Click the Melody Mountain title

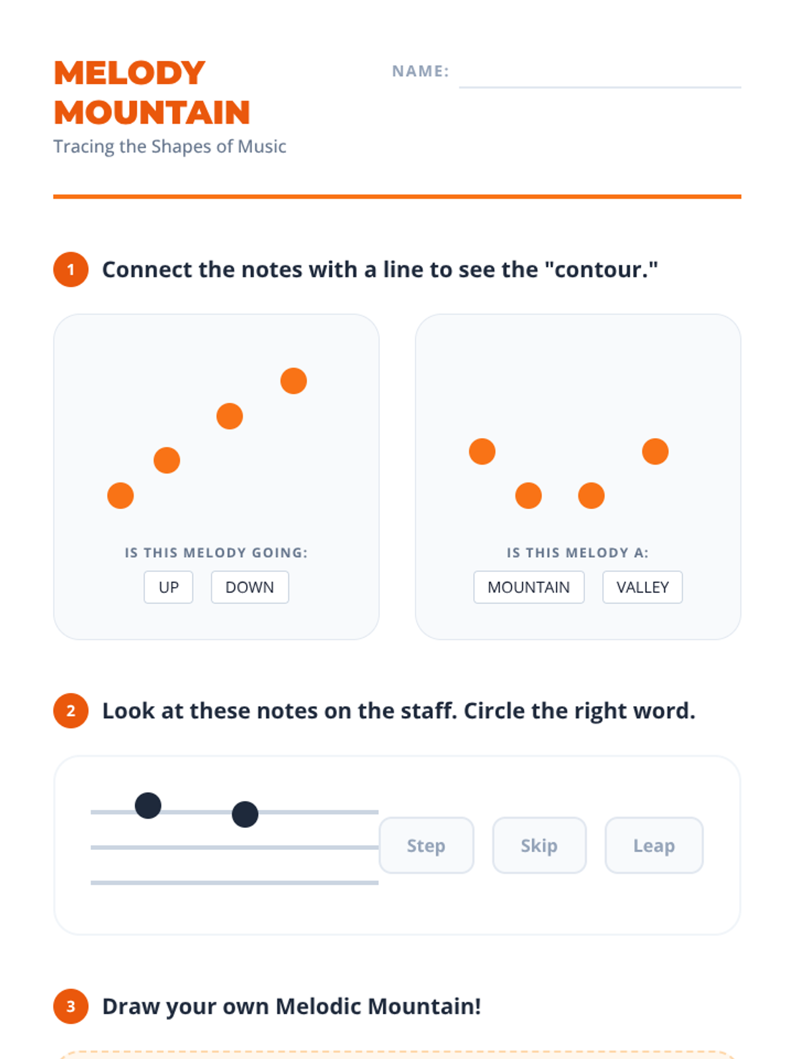[x=152, y=93]
